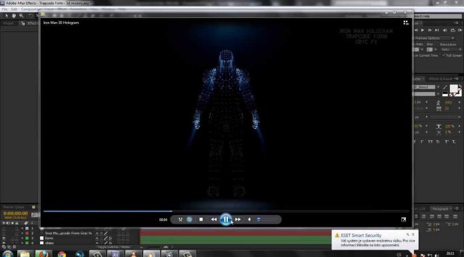Expand layer 1 properties in the timeline
Viewport: 464px width, 257px height.
[22, 228]
